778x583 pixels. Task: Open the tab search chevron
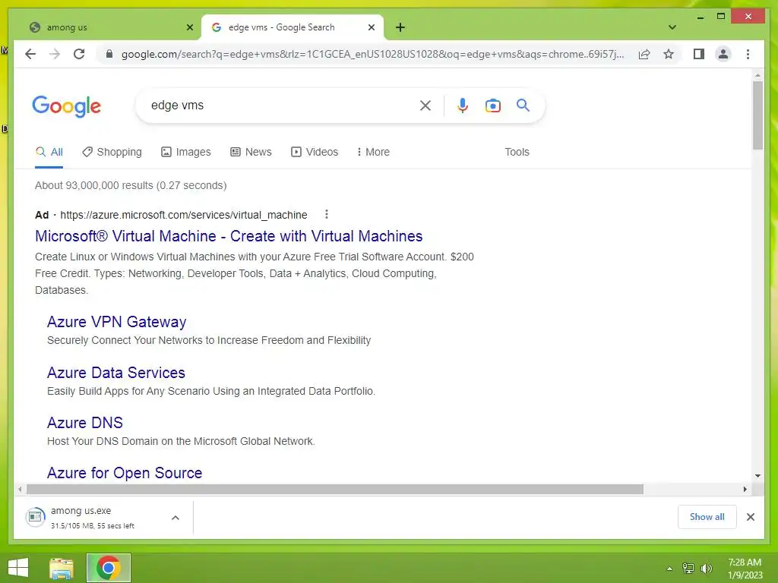point(672,27)
